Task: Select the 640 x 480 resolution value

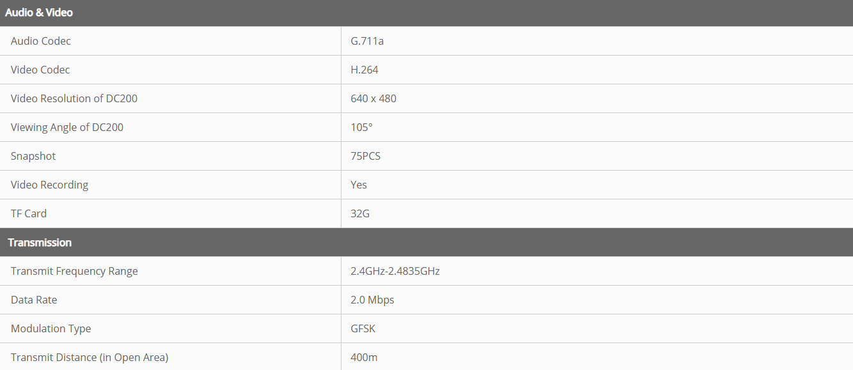Action: point(373,99)
